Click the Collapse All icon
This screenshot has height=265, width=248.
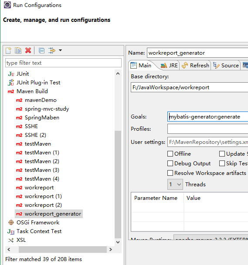click(x=41, y=51)
